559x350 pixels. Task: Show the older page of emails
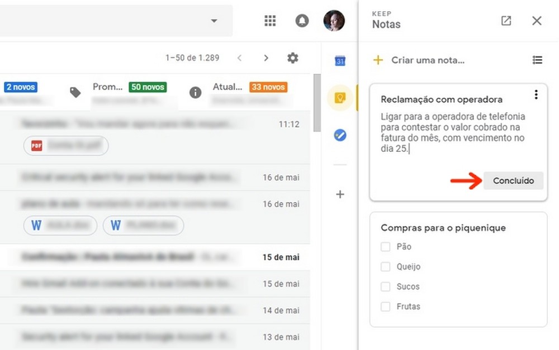coord(266,58)
